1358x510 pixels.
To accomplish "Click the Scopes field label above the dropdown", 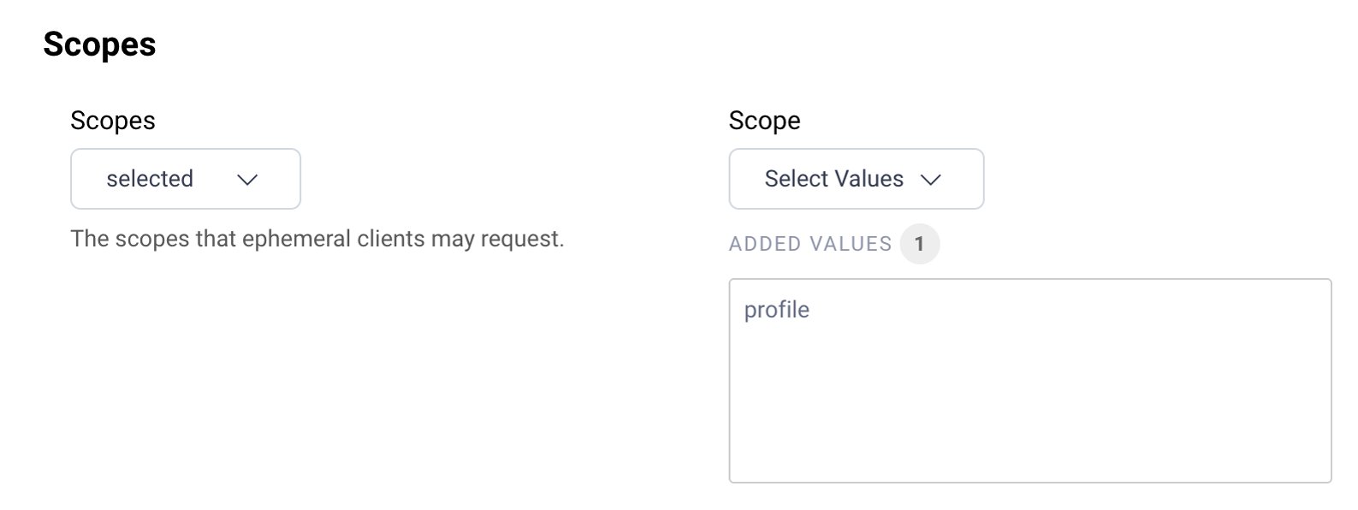I will [113, 121].
